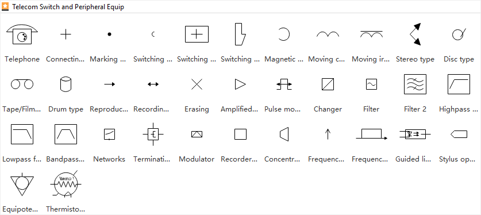Screen dimensions: 481x215
Task: Select the Switching symbol with boxed plus
Action: click(197, 34)
